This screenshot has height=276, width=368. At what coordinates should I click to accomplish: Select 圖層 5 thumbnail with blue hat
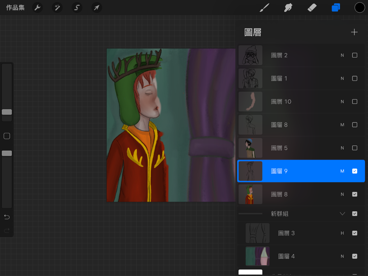[250, 148]
